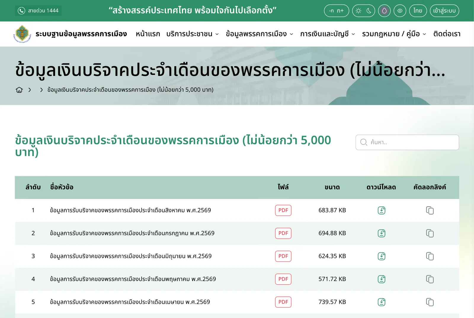
Task: Copy link for สิงหาคม พ.ศ.2569 row
Action: pyautogui.click(x=430, y=210)
